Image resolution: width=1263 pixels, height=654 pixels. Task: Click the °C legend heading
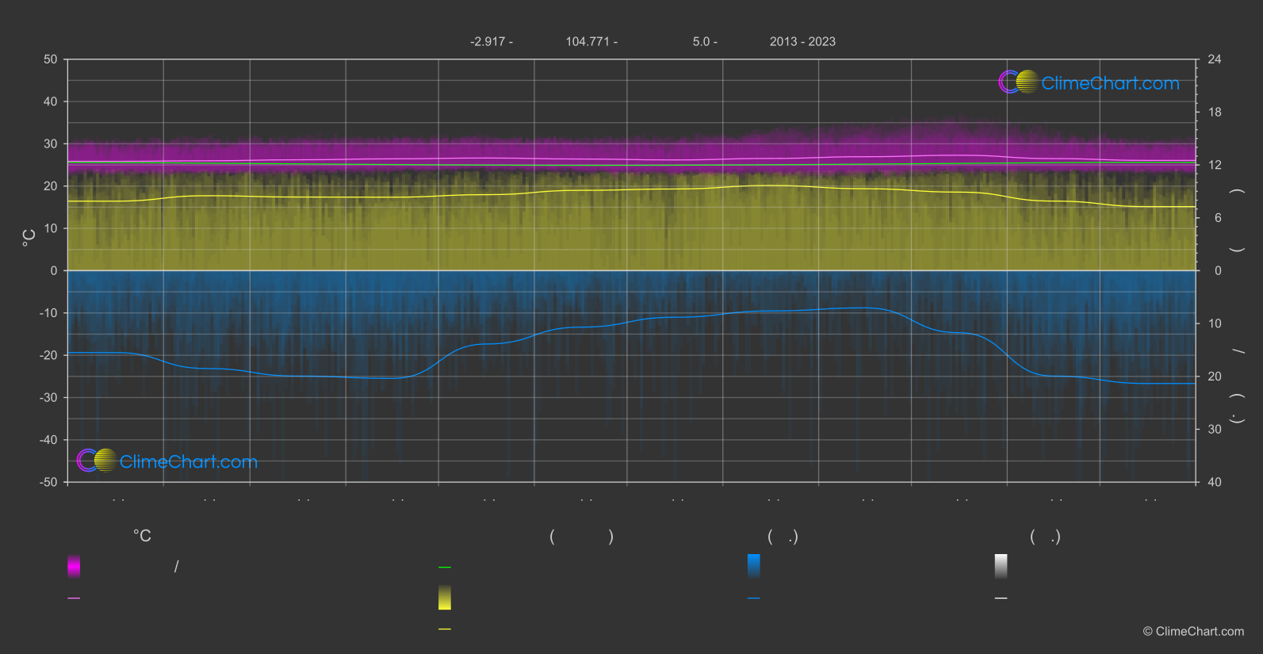(142, 536)
